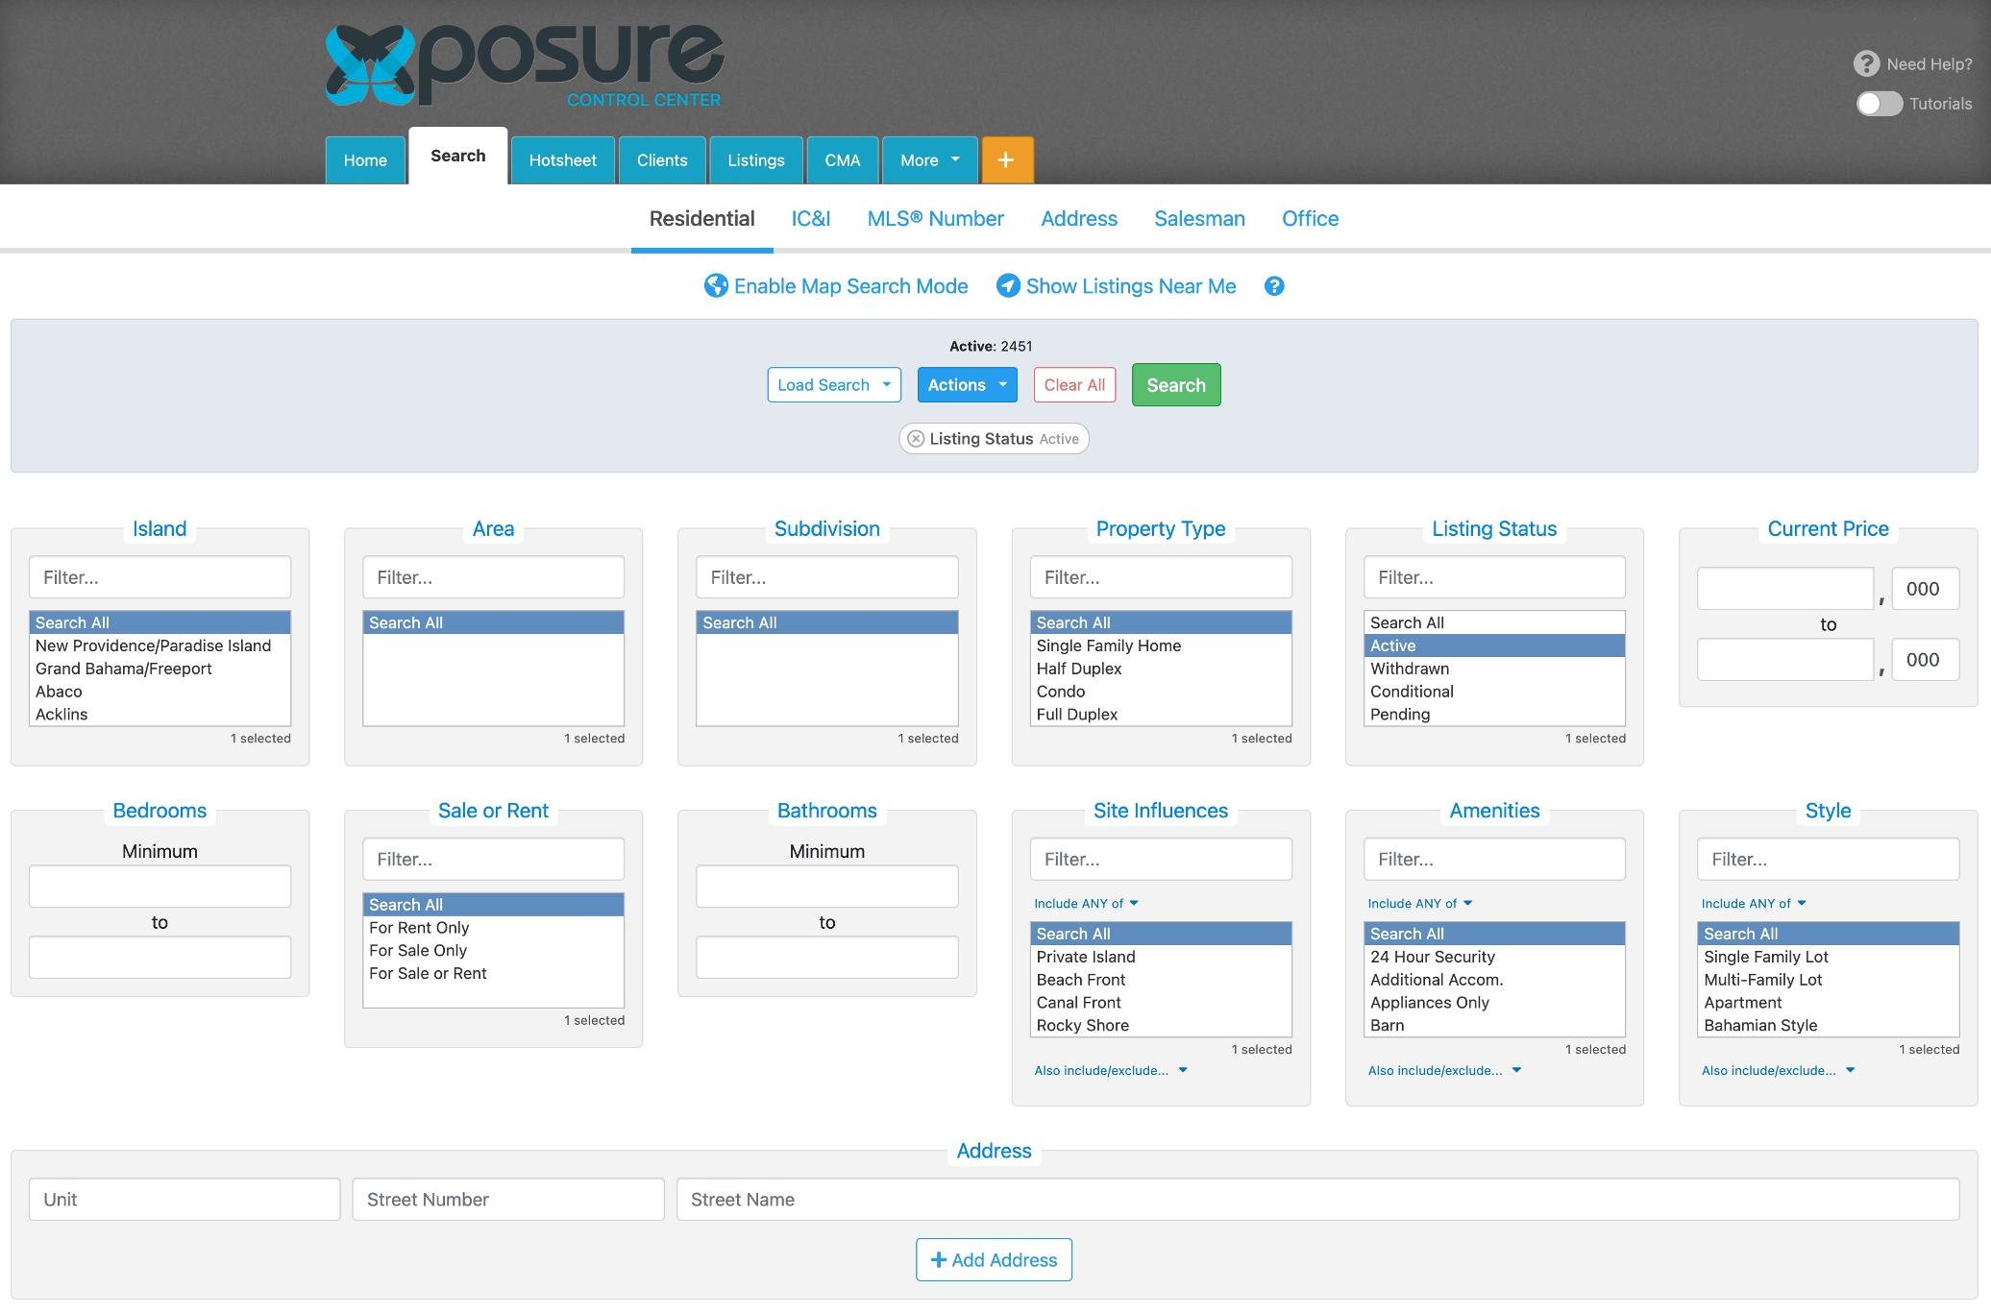Open the Load Search dropdown
The height and width of the screenshot is (1314, 1991).
[833, 385]
